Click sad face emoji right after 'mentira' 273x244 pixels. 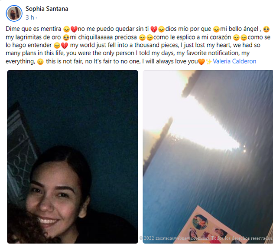click(66, 29)
